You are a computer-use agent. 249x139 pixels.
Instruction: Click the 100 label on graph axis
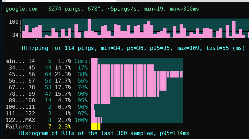click(x=14, y=22)
